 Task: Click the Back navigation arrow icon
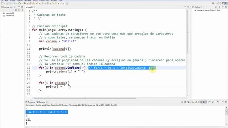pos(56,3)
